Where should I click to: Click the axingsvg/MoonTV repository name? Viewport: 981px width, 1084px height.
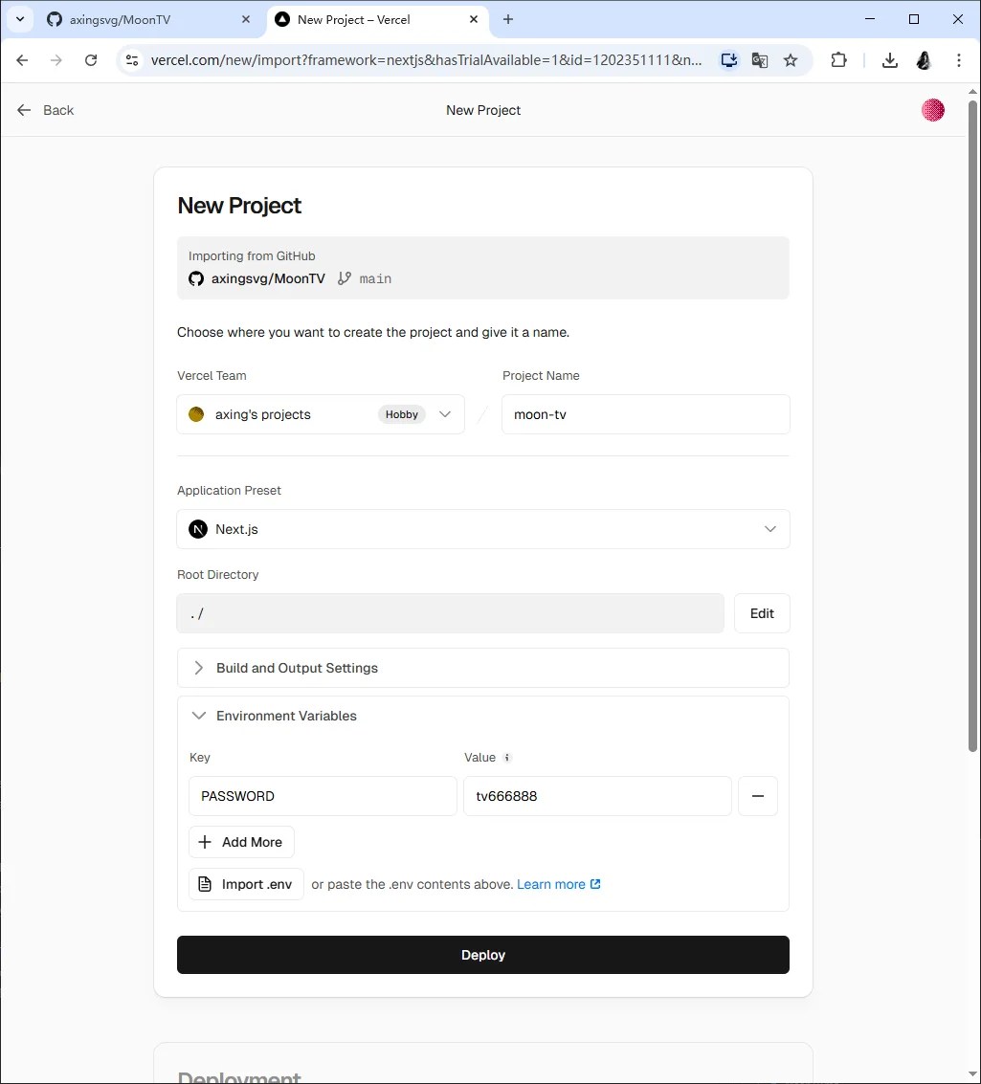(x=268, y=278)
